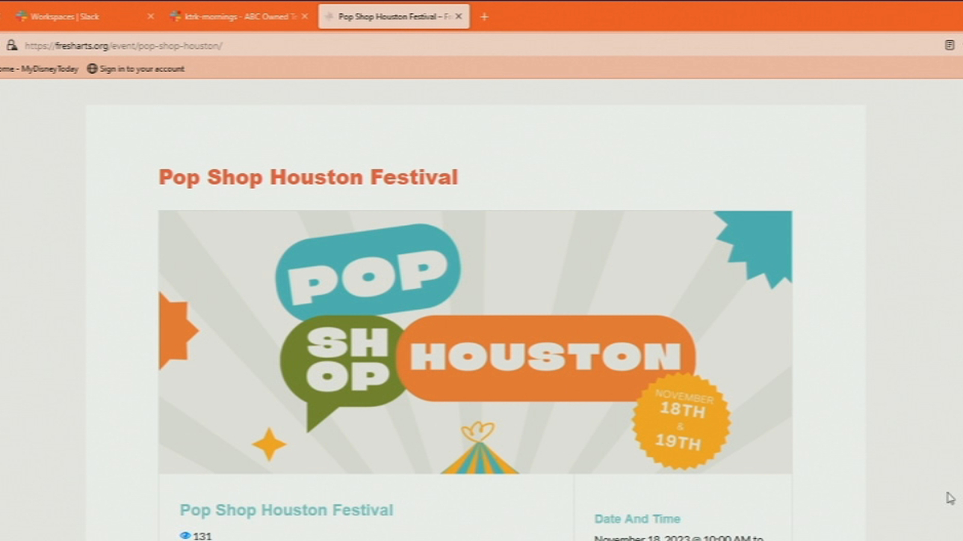Viewport: 963px width, 541px height.
Task: Click the Pop Shop Houston festival banner image
Action: 475,343
